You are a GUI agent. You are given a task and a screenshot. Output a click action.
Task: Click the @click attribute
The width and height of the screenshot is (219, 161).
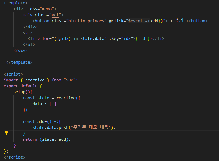(116, 21)
